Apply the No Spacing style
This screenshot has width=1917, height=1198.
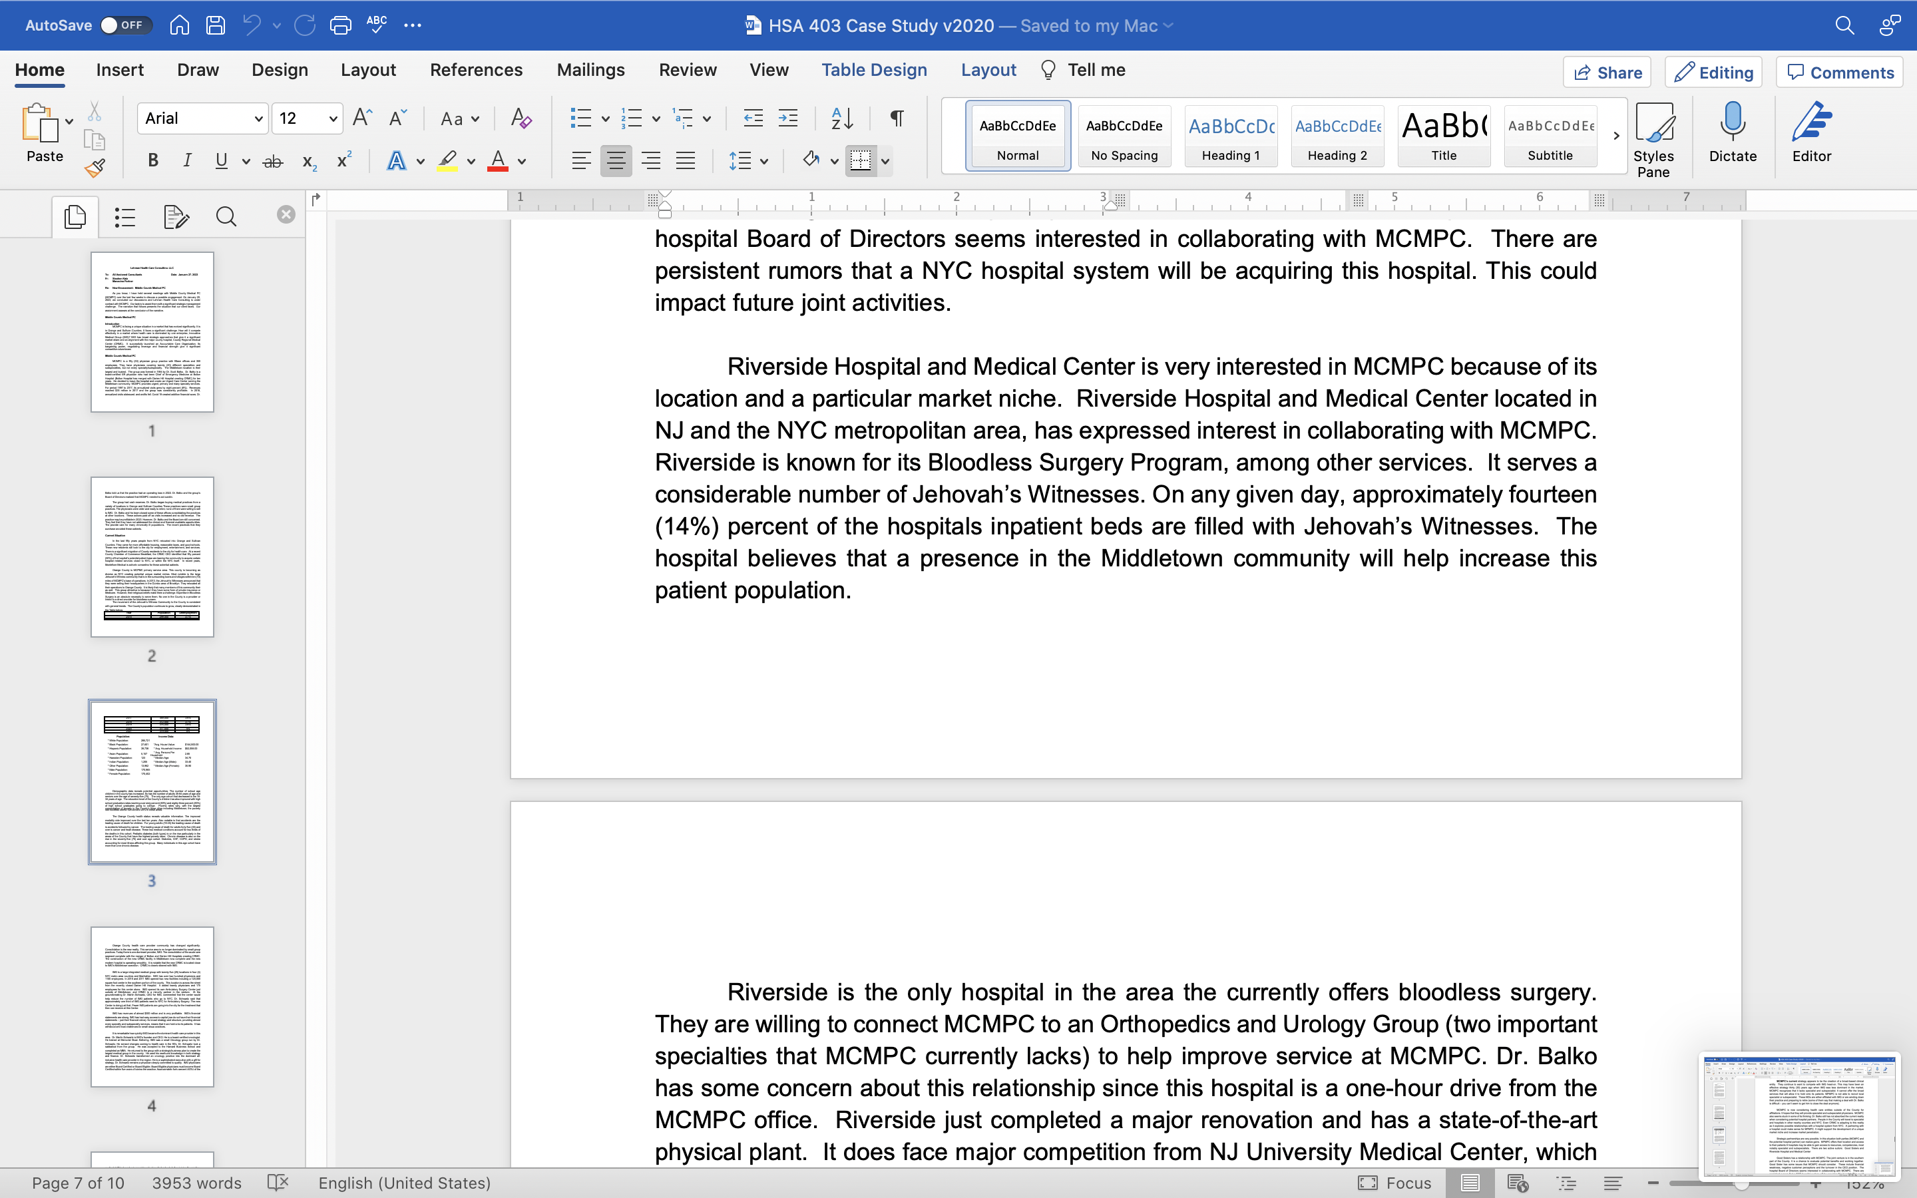point(1124,136)
